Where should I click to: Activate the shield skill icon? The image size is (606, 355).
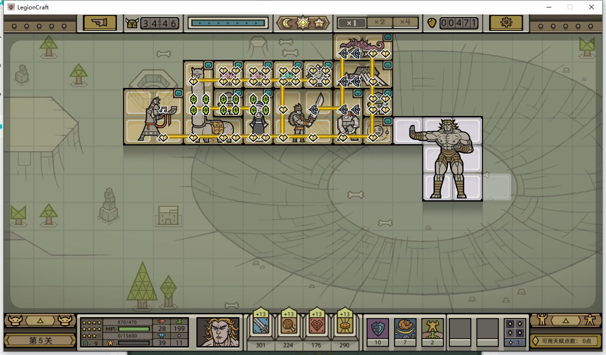point(377,328)
